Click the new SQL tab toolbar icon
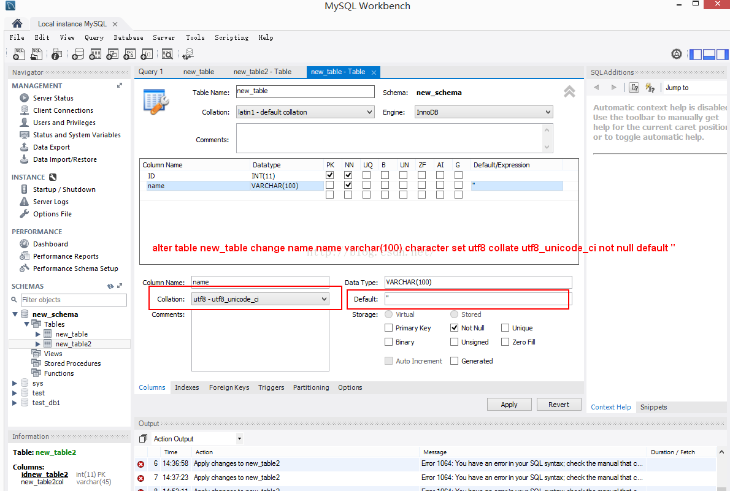This screenshot has height=491, width=730. (x=19, y=54)
